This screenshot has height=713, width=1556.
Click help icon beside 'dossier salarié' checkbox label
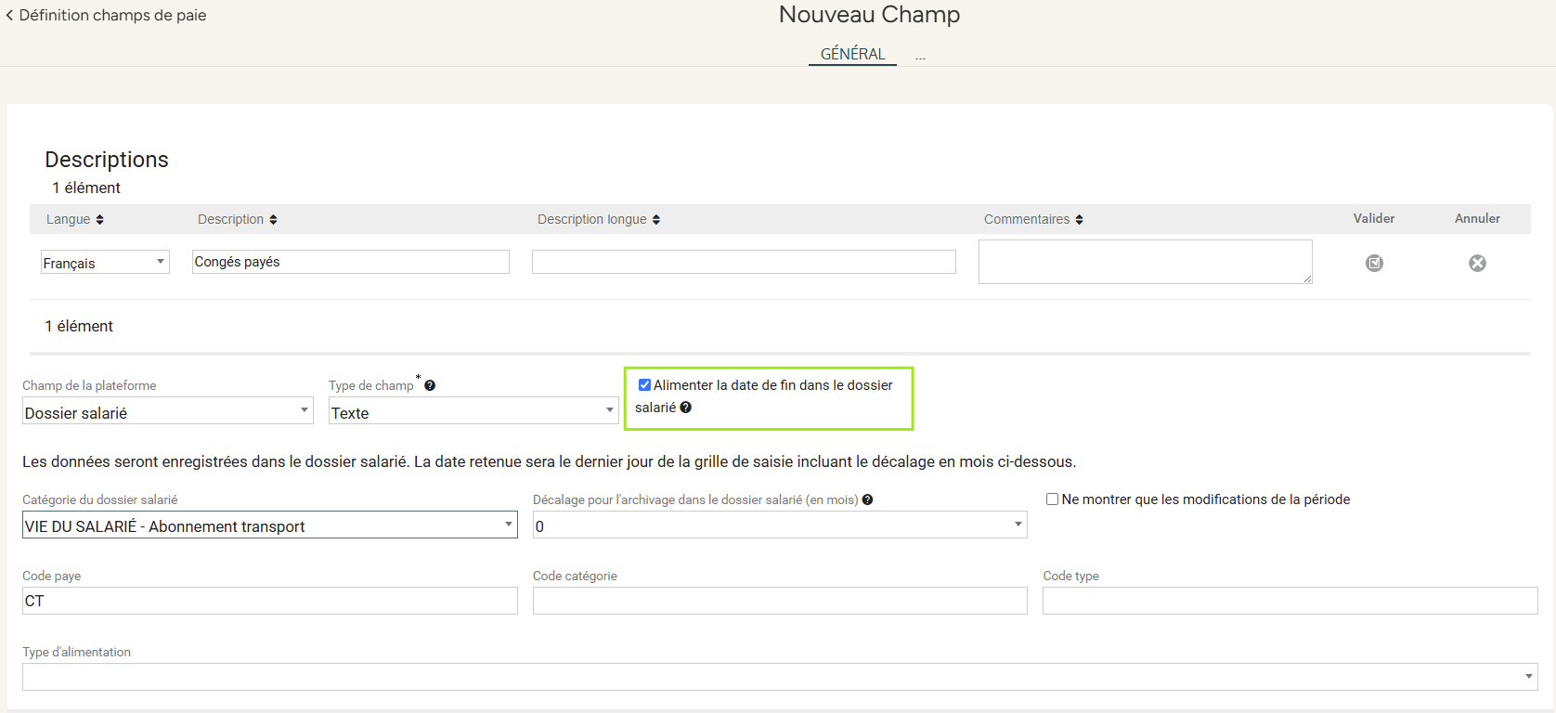[686, 408]
